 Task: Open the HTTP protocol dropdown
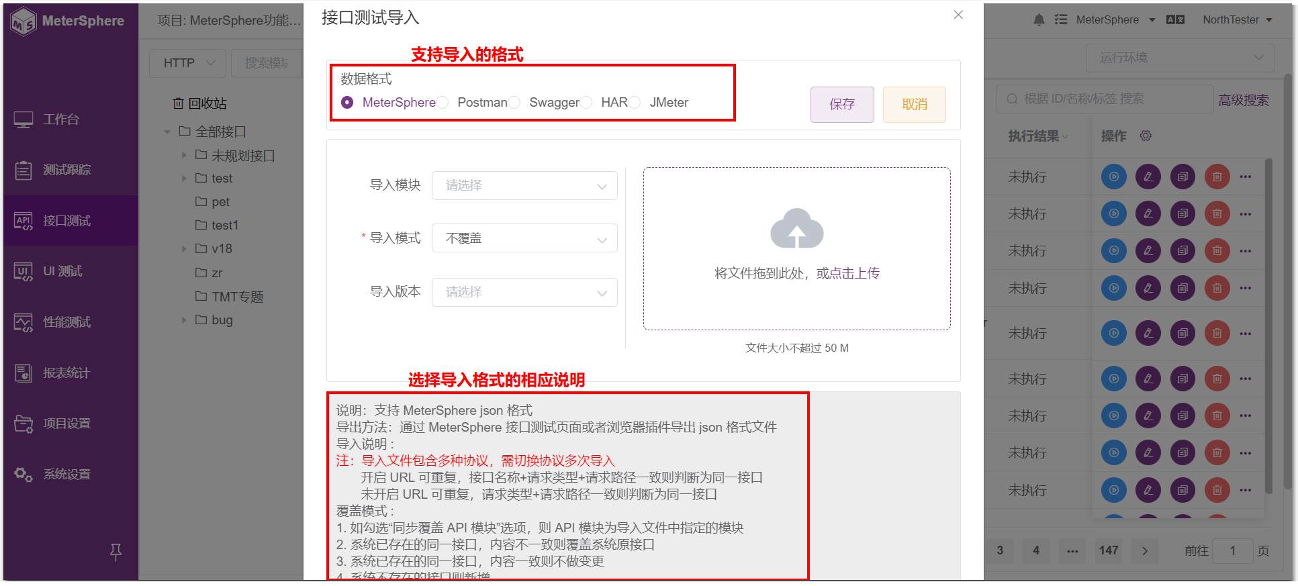click(x=188, y=63)
